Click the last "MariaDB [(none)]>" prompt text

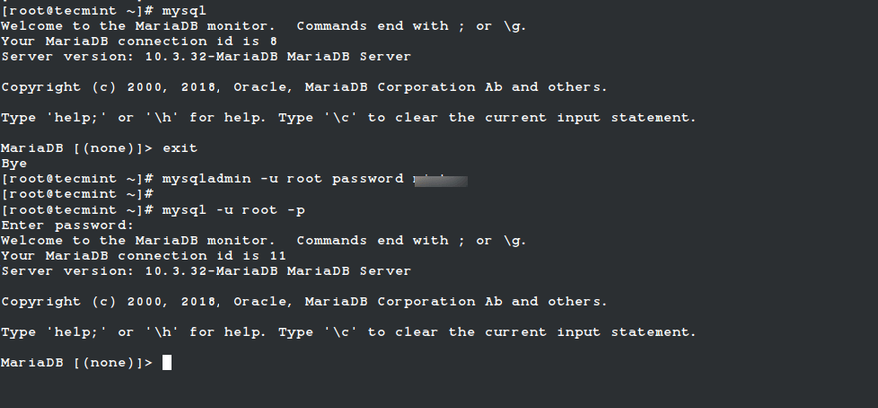click(x=76, y=363)
